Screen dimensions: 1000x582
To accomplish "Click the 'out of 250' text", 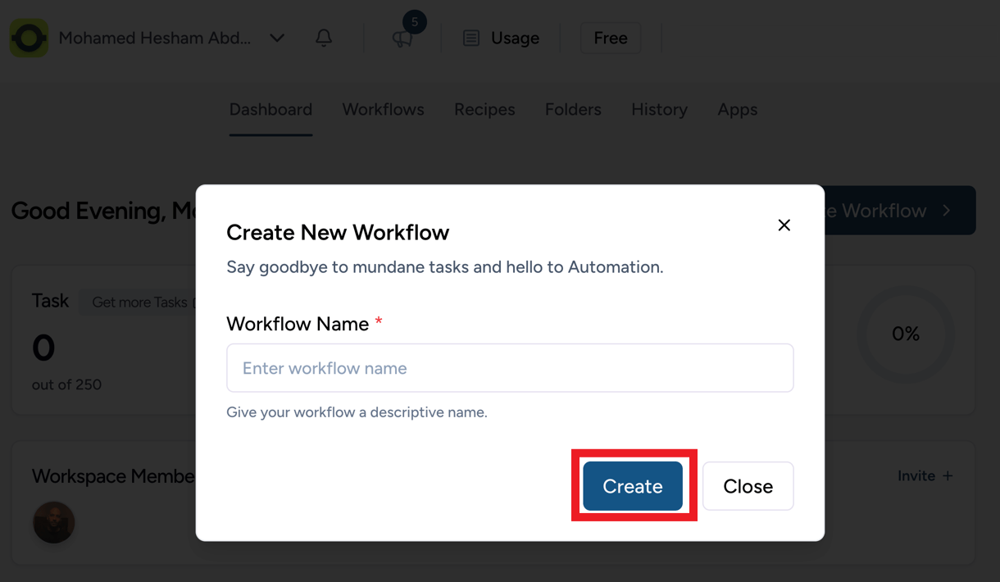I will pyautogui.click(x=67, y=384).
